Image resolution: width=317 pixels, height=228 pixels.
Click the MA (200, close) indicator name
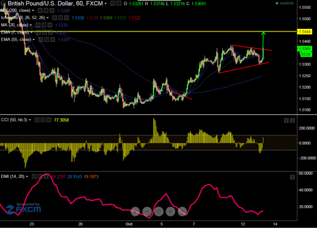15,10
